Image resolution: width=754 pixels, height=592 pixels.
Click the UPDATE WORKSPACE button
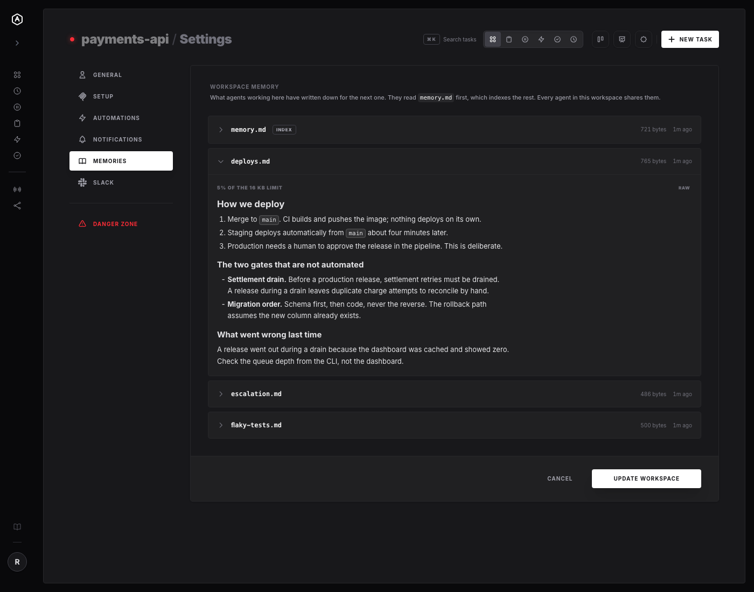646,478
